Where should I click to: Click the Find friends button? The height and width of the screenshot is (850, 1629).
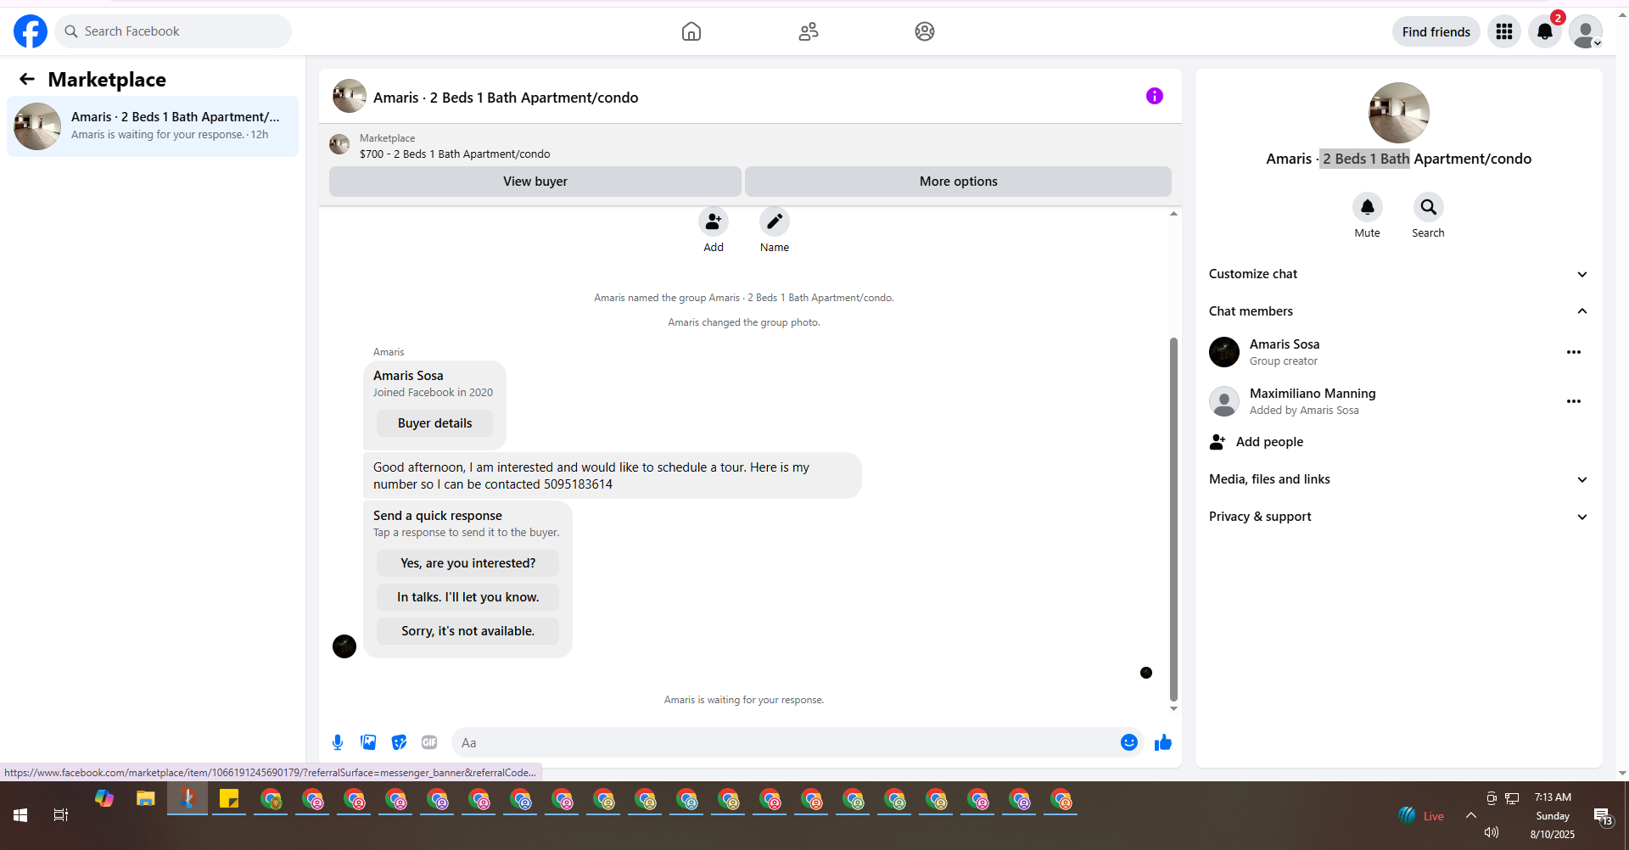1436,31
